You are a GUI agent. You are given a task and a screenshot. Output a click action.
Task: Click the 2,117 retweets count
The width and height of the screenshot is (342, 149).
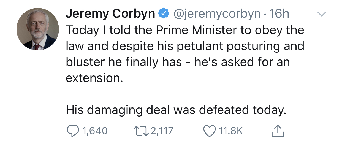[x=162, y=131]
